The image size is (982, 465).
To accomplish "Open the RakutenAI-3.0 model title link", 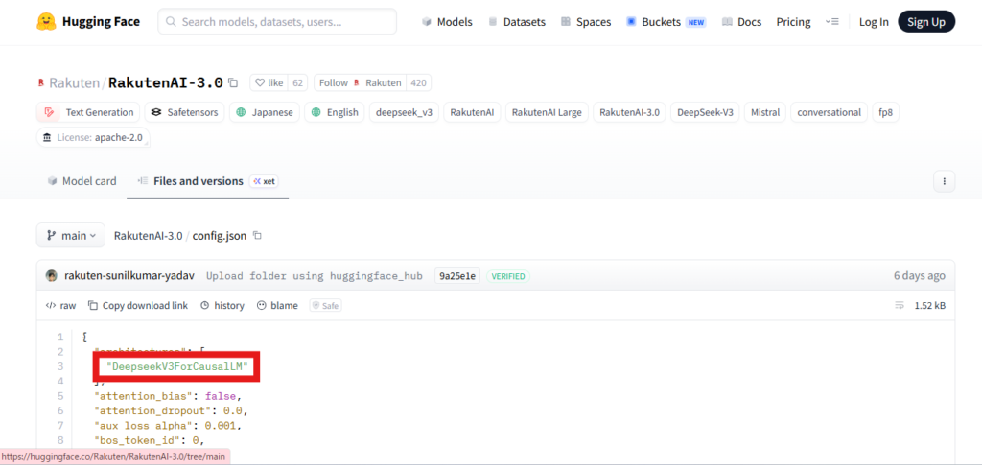I will (x=166, y=82).
